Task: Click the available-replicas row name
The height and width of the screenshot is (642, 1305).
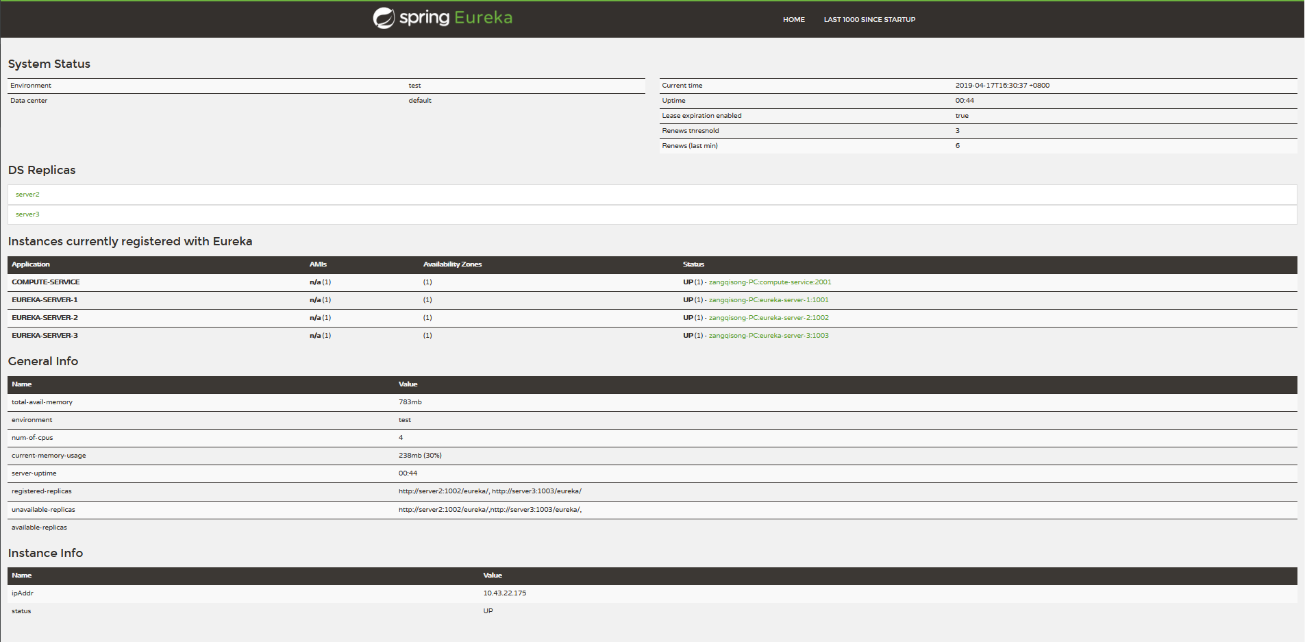Action: coord(39,528)
